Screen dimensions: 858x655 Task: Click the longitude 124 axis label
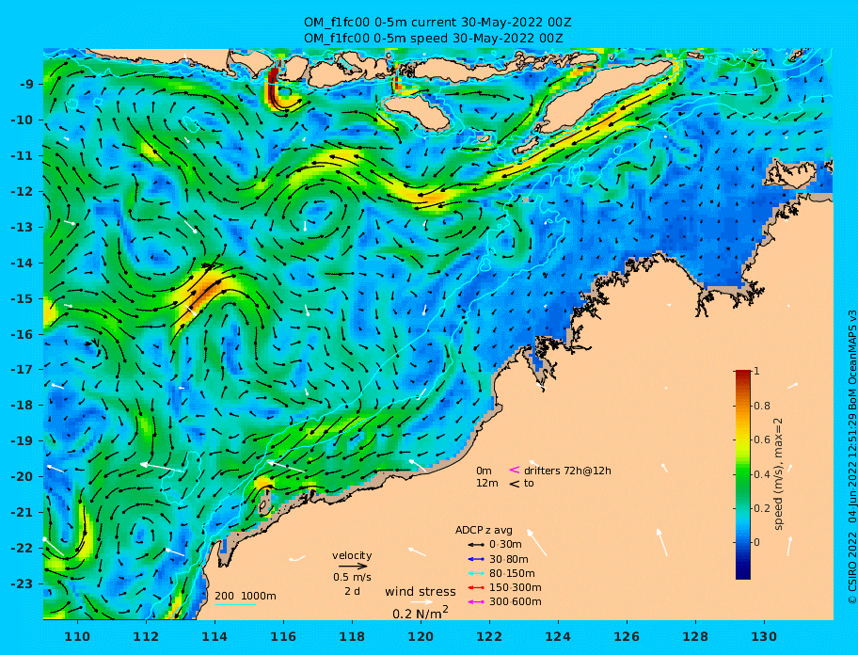coord(558,636)
